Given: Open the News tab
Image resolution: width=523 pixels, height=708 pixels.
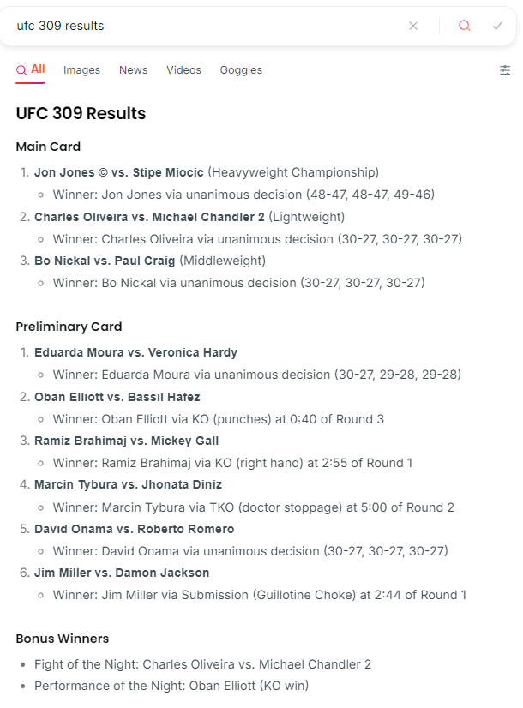Looking at the screenshot, I should click(133, 70).
